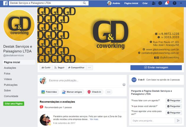Viewport: 186px width, 127px height.
Task: Expand more page actions next to Compartilhar
Action: tap(89, 67)
